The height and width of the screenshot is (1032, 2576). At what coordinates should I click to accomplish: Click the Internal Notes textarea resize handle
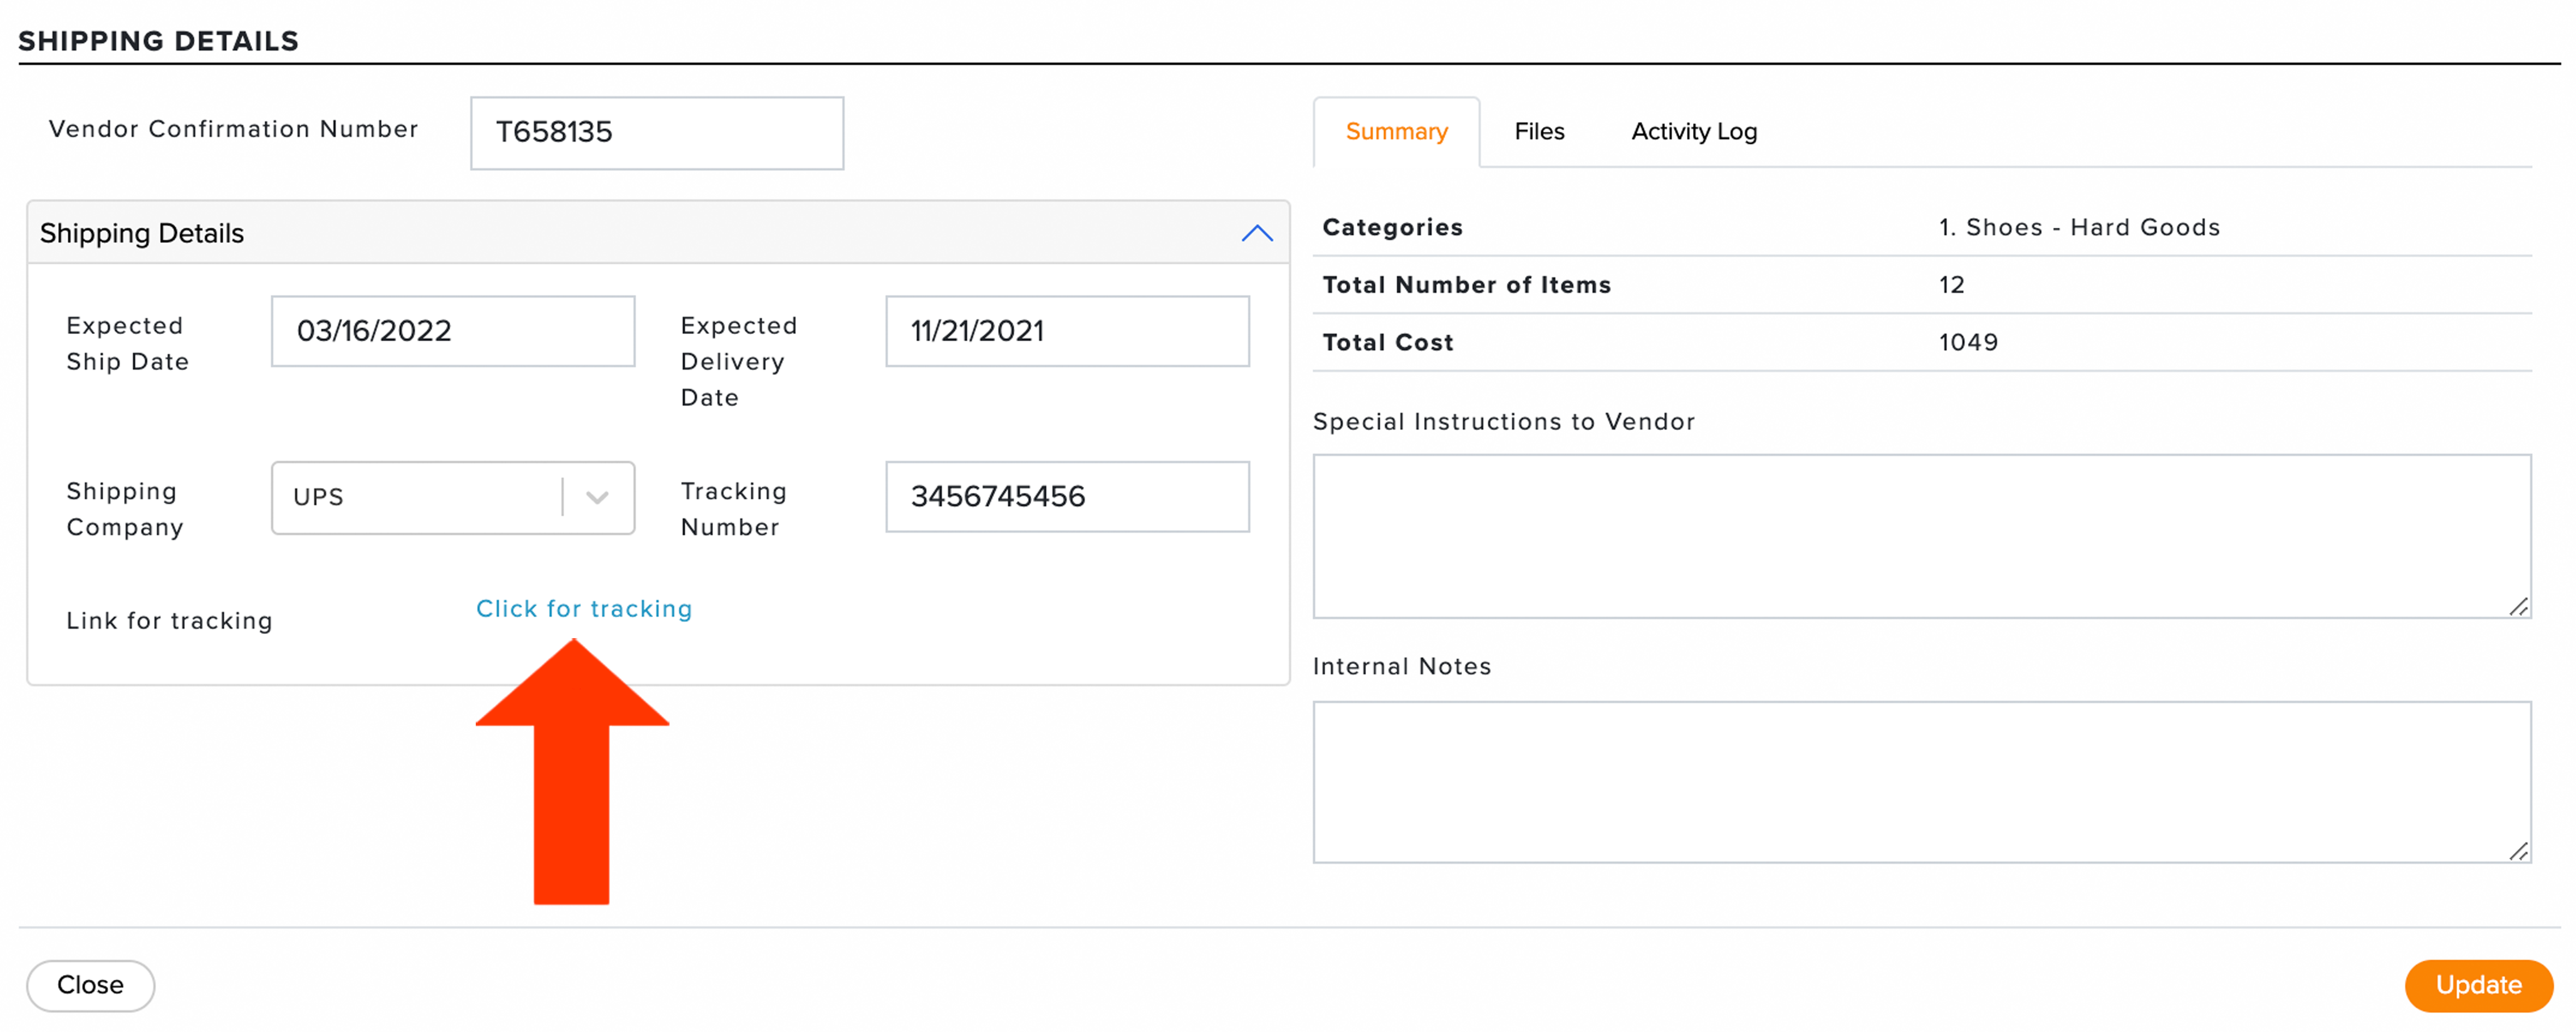point(2518,851)
